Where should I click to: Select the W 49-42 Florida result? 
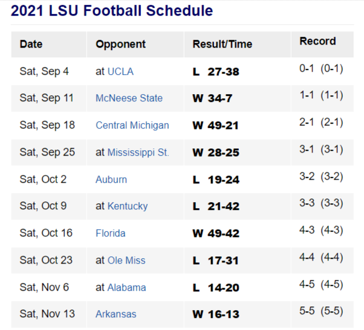tap(215, 233)
